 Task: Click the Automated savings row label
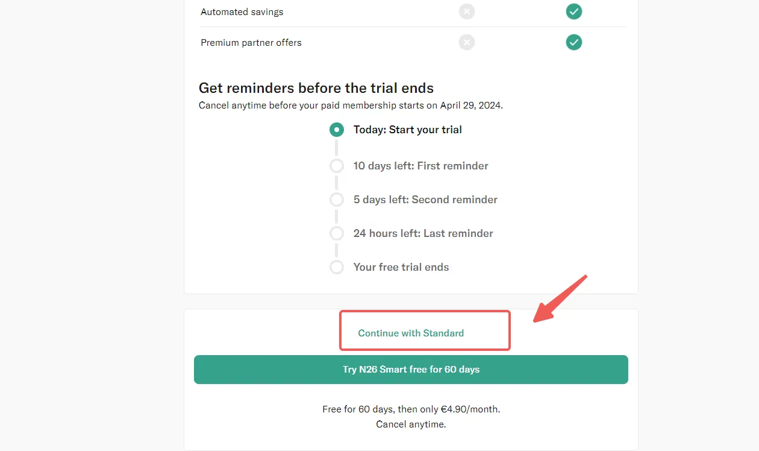point(242,11)
